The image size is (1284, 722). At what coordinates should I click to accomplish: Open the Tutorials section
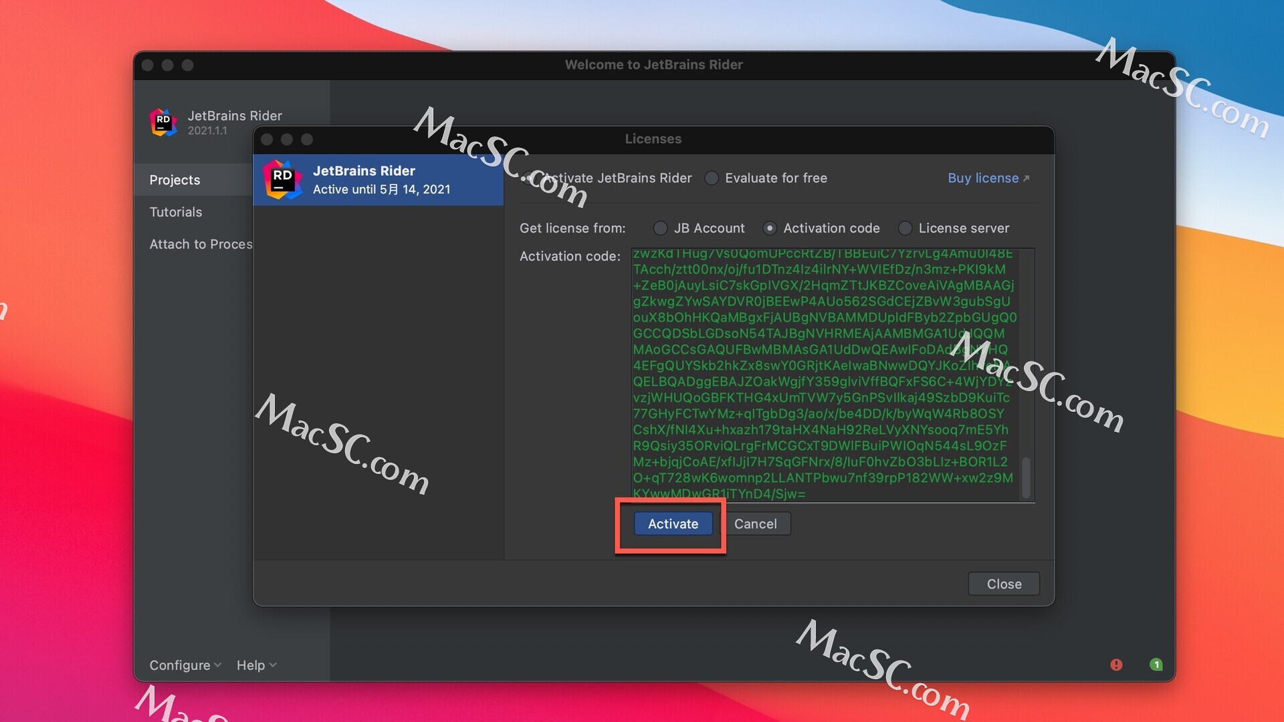[176, 212]
